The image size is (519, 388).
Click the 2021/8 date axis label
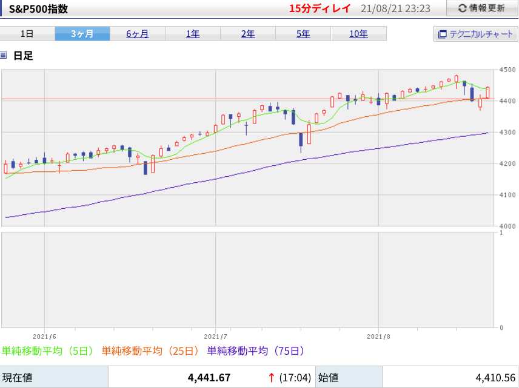378,337
